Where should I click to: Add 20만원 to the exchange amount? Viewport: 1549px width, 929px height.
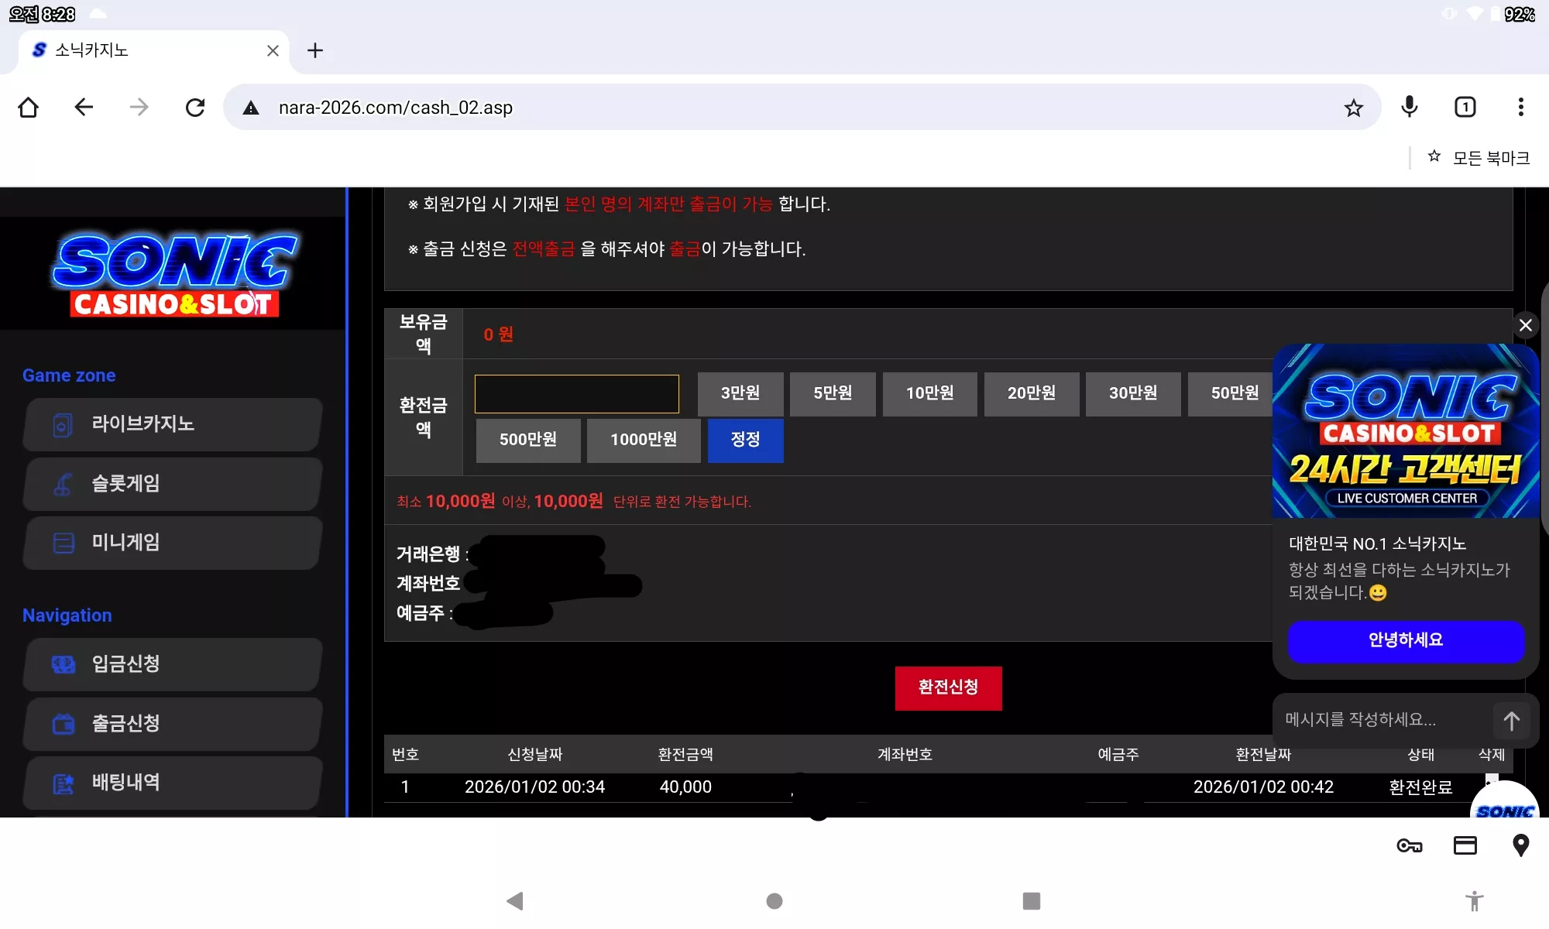1032,394
